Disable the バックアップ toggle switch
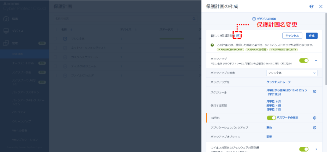The image size is (327, 152). (304, 61)
